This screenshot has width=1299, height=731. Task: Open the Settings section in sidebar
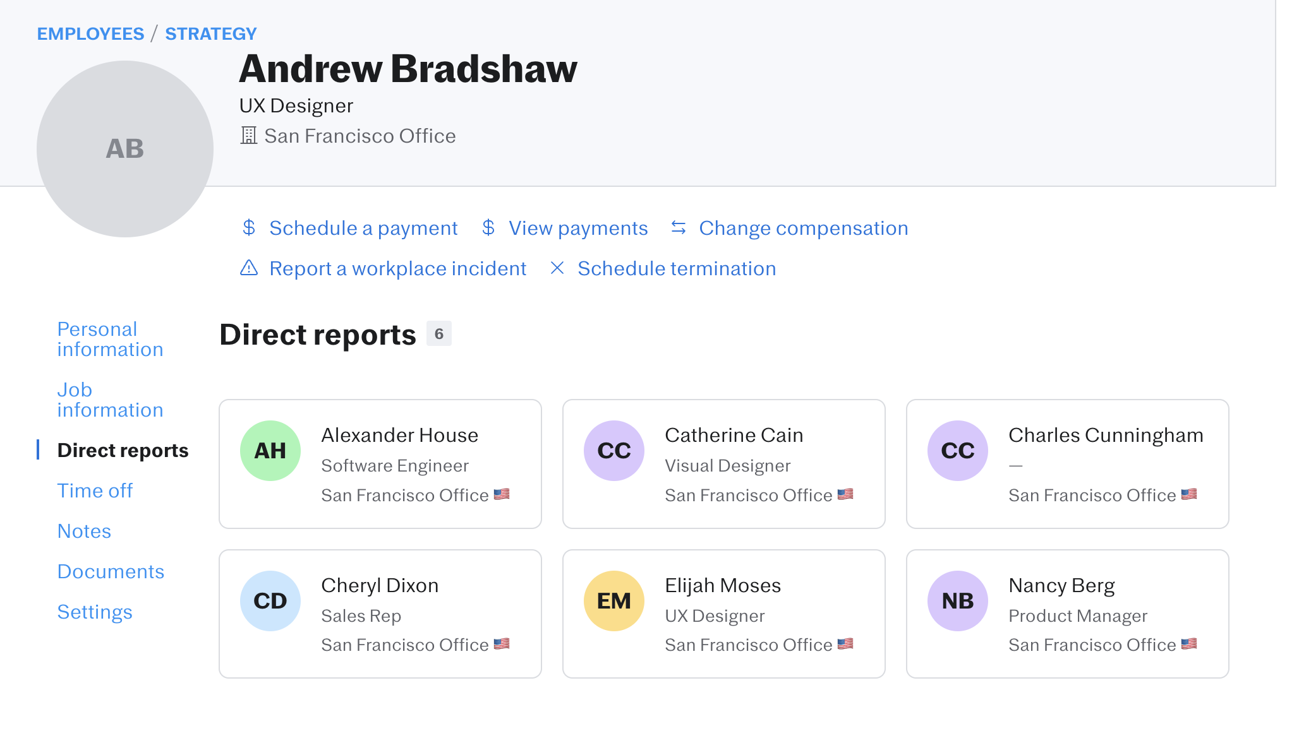[95, 612]
